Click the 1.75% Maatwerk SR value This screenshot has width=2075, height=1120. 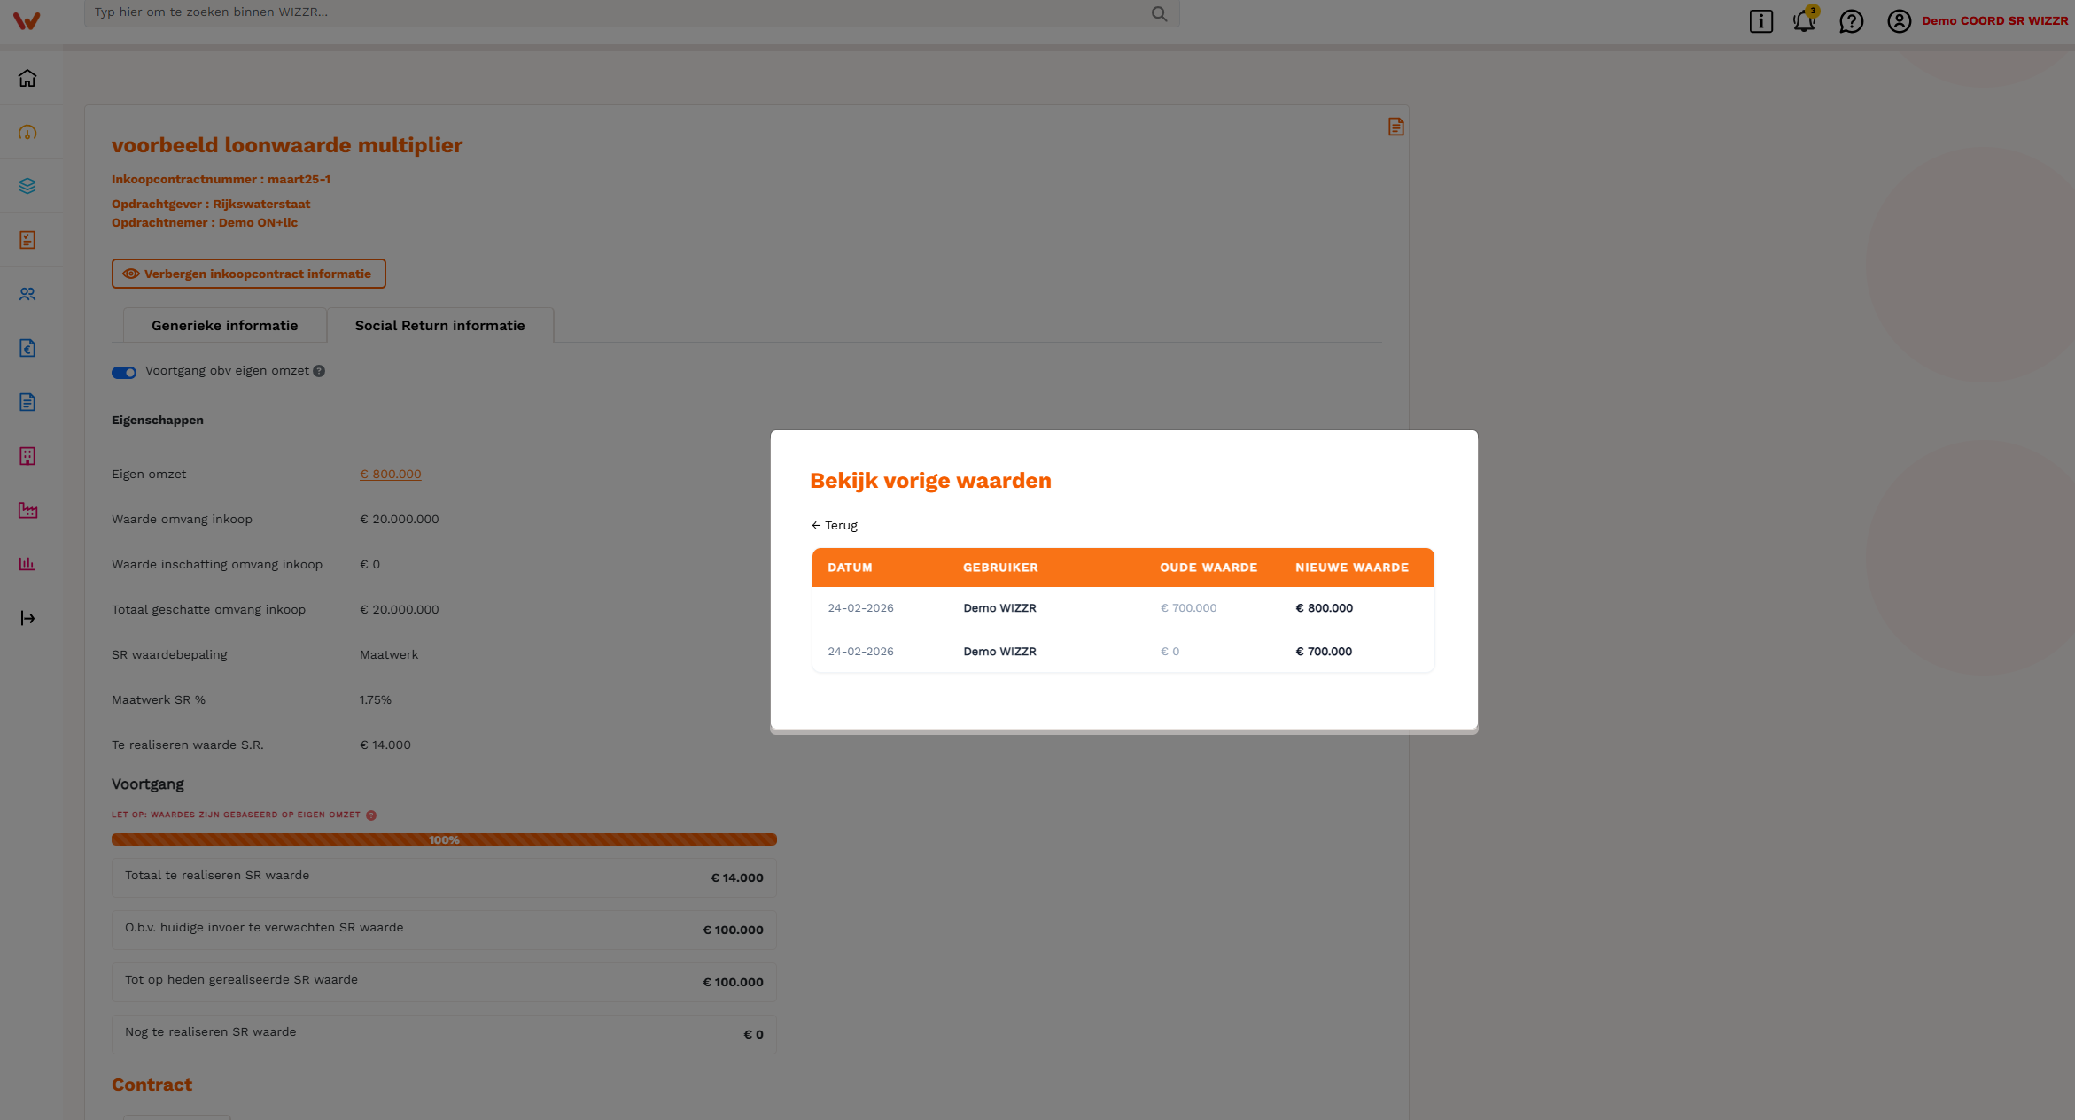(x=376, y=700)
